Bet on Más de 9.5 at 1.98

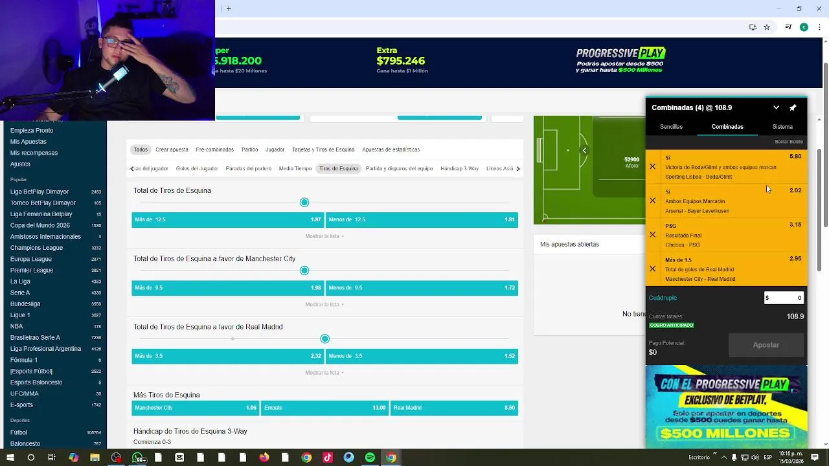[x=228, y=287]
